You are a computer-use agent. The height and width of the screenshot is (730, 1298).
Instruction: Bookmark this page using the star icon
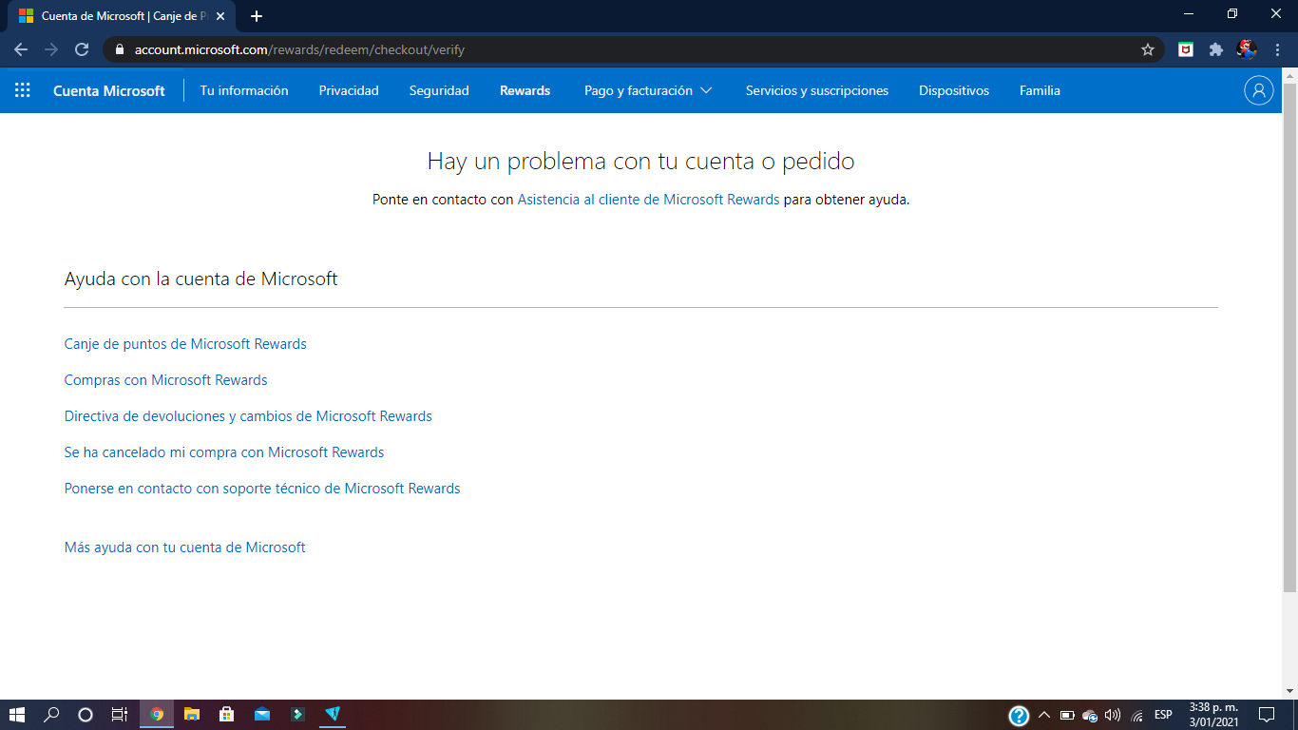click(x=1148, y=48)
